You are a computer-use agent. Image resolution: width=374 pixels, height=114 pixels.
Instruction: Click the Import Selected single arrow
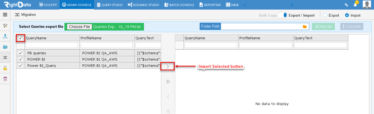(x=168, y=66)
